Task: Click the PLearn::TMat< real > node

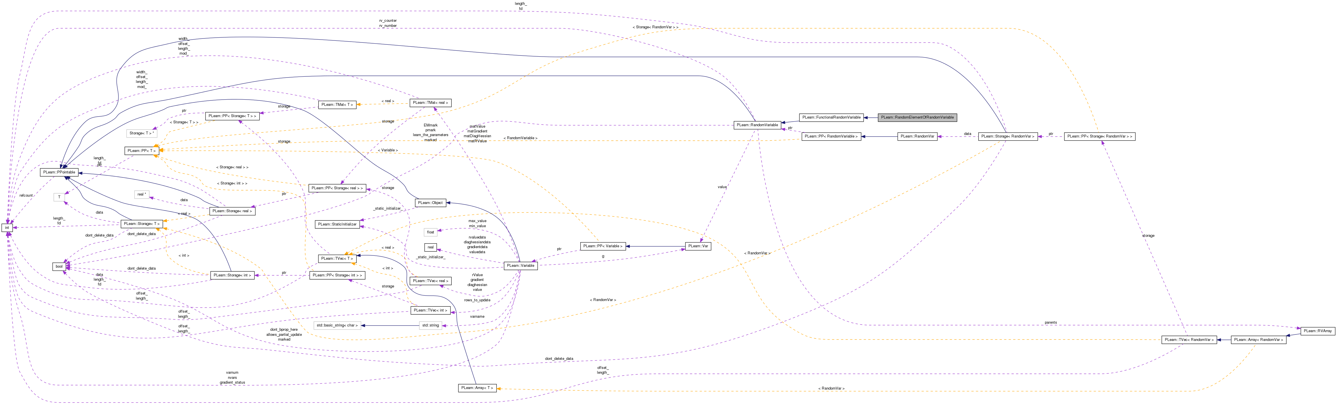Action: pos(430,103)
